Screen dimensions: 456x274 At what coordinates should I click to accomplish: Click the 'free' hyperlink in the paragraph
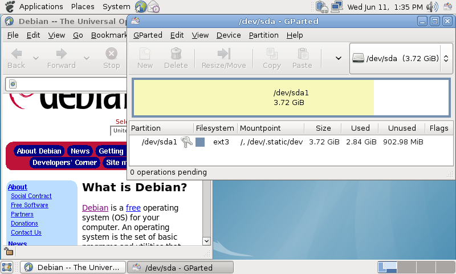tap(133, 208)
